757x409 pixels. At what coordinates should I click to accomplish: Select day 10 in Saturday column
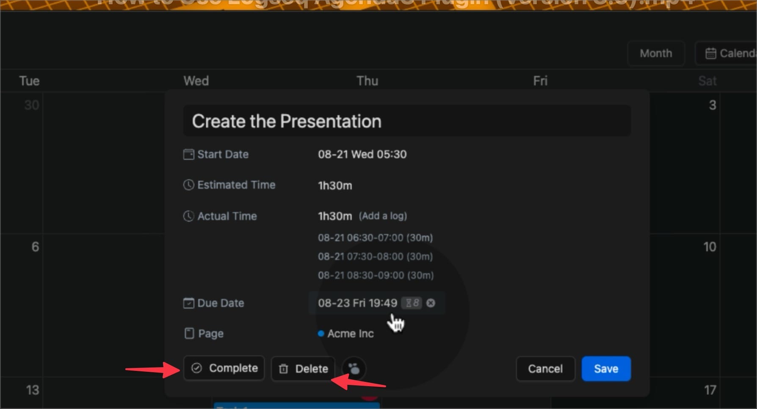pyautogui.click(x=710, y=247)
